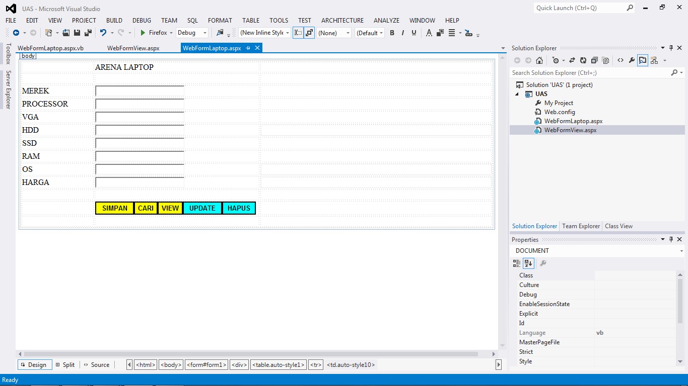Open the Undo icon on the toolbar
This screenshot has width=688, height=386.
tap(104, 32)
